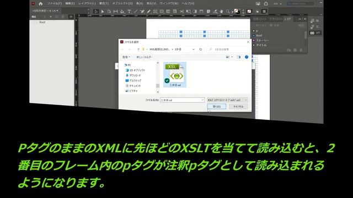Open the ウィンドウ(W) menu
353x198 pixels.
169,4
